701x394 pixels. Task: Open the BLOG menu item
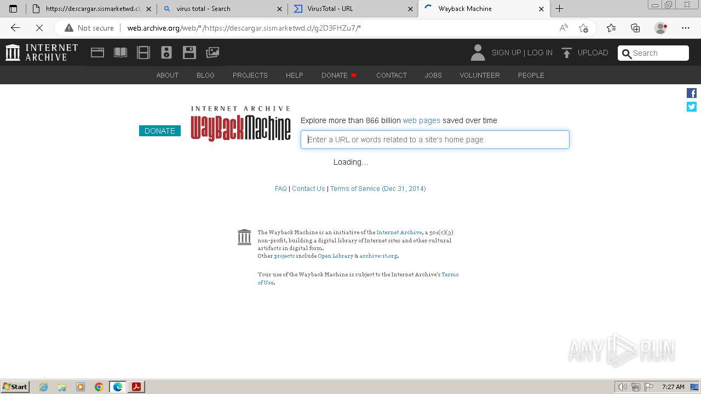coord(205,75)
